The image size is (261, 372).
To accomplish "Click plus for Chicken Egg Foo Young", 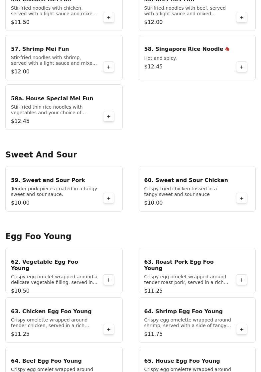I will [x=109, y=329].
